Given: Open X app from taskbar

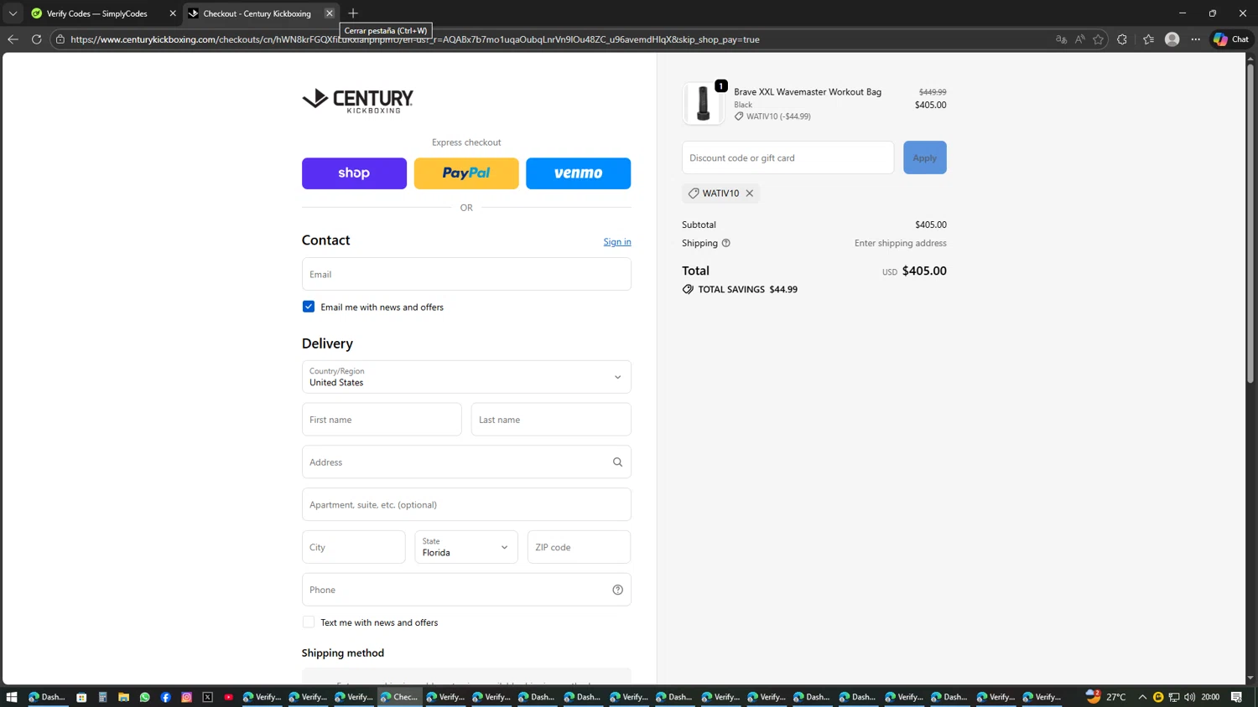Looking at the screenshot, I should pos(208,697).
